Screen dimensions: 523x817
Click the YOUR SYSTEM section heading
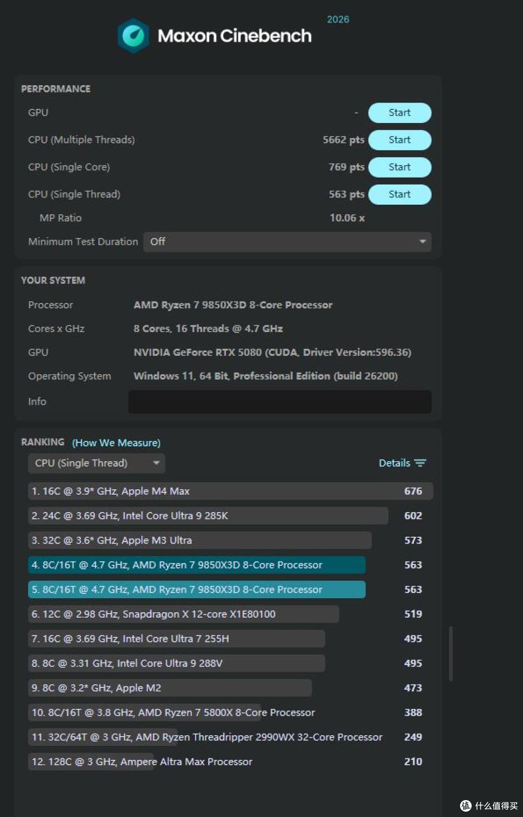[x=53, y=281]
